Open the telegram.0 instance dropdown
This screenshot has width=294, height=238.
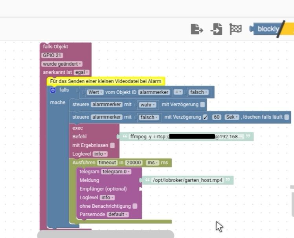116,172
